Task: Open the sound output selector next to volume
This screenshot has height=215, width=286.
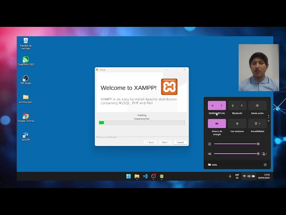Action: 264,154
